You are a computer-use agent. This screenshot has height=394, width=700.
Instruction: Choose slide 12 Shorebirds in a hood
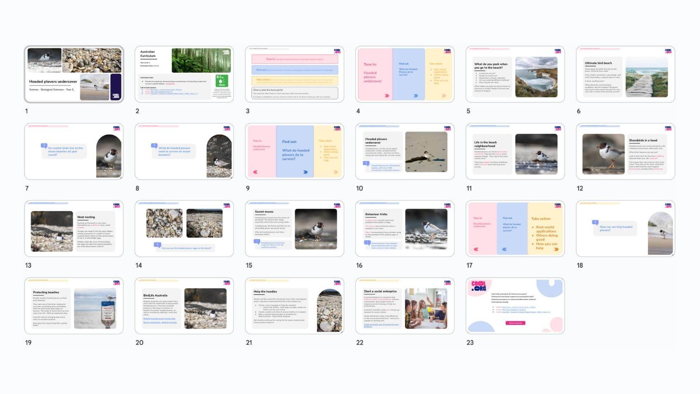pos(625,152)
